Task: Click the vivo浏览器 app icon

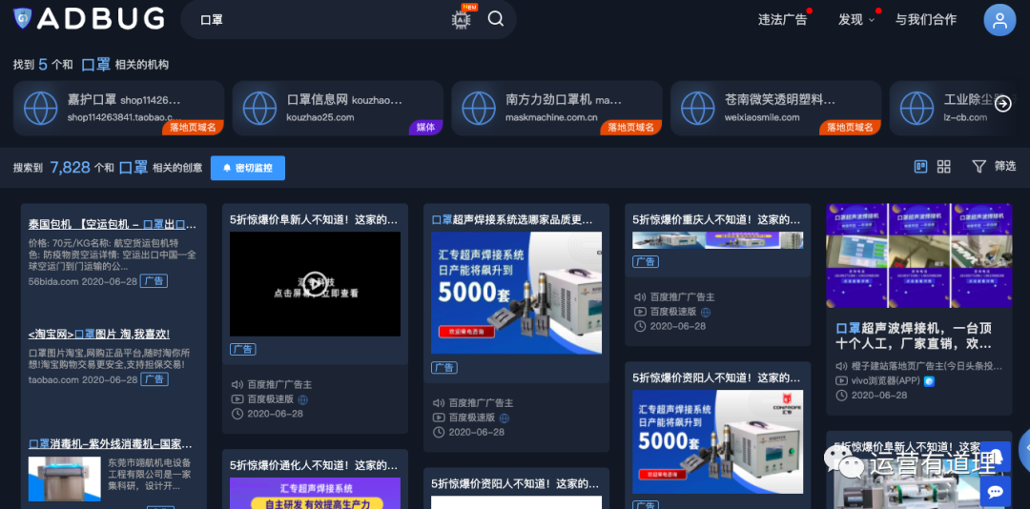Action: [929, 381]
